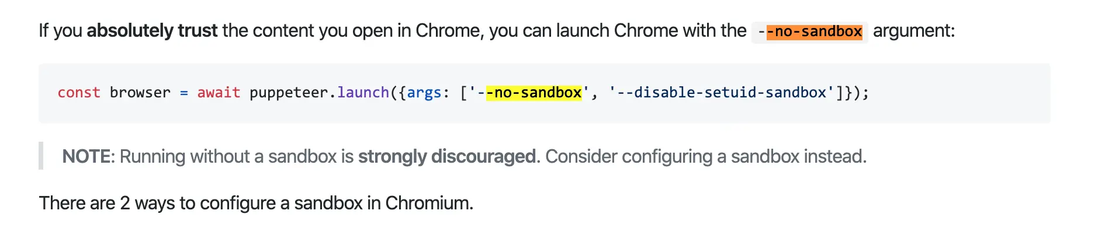Click the const keyword in the code
1105x242 pixels.
coord(79,93)
